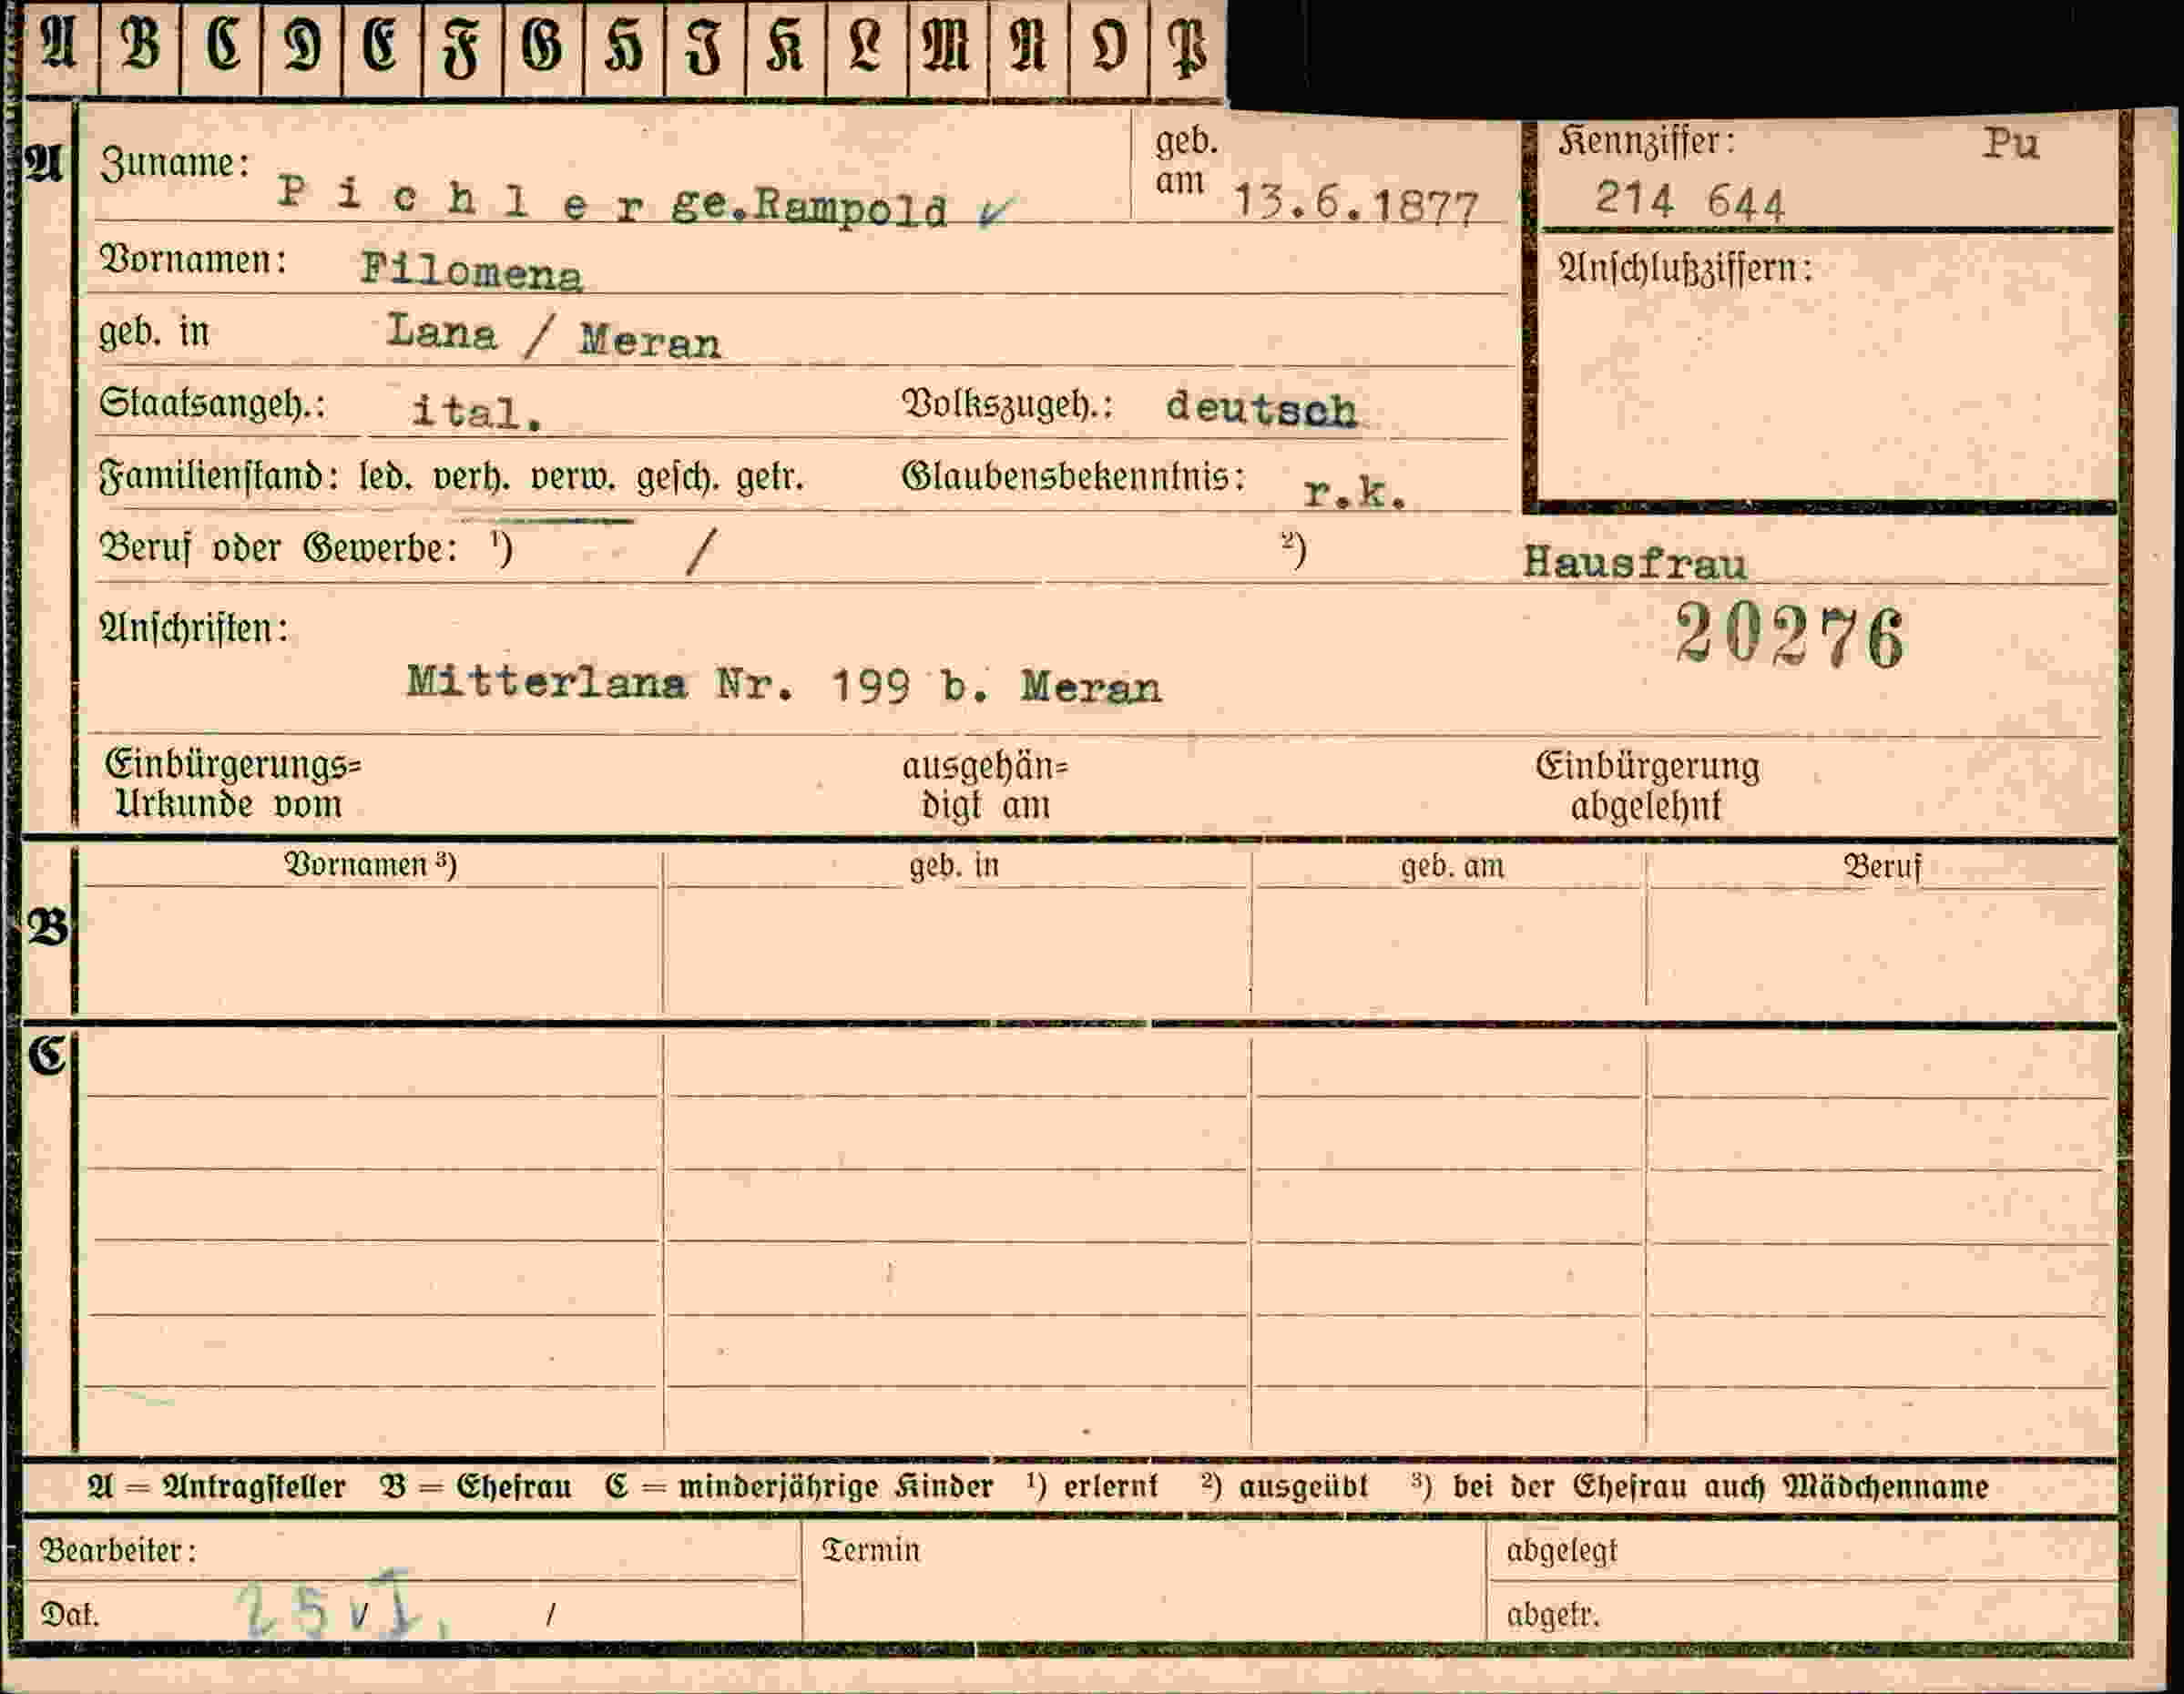The height and width of the screenshot is (1694, 2184).
Task: Select the maiden name 'ge.Rampold'
Action: point(809,207)
